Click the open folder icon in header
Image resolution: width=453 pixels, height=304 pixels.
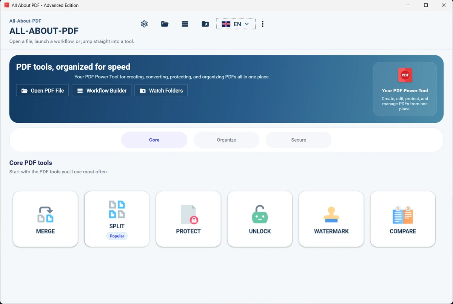coord(165,24)
